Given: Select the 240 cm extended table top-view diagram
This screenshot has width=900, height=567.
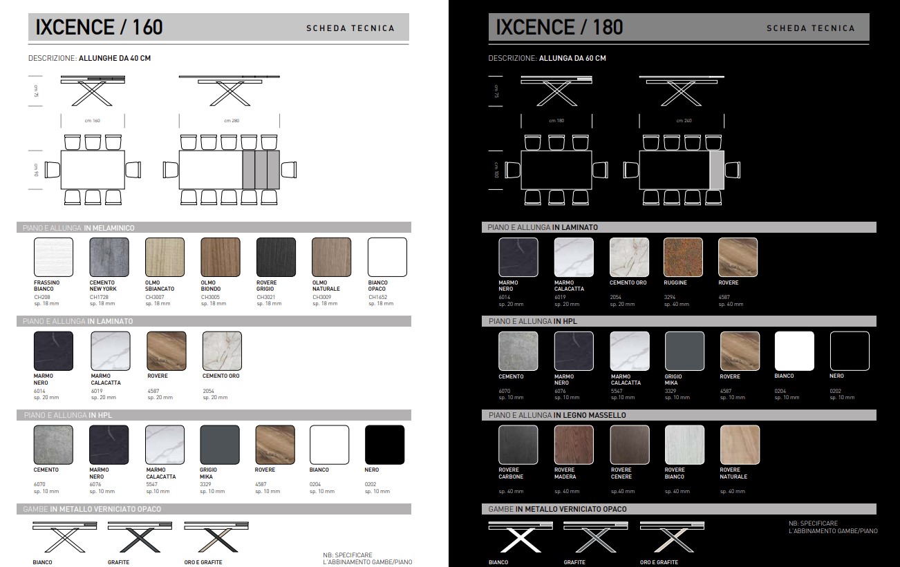Looking at the screenshot, I should (x=682, y=170).
